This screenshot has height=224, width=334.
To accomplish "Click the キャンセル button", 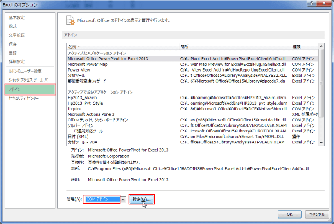I will (x=317, y=215).
